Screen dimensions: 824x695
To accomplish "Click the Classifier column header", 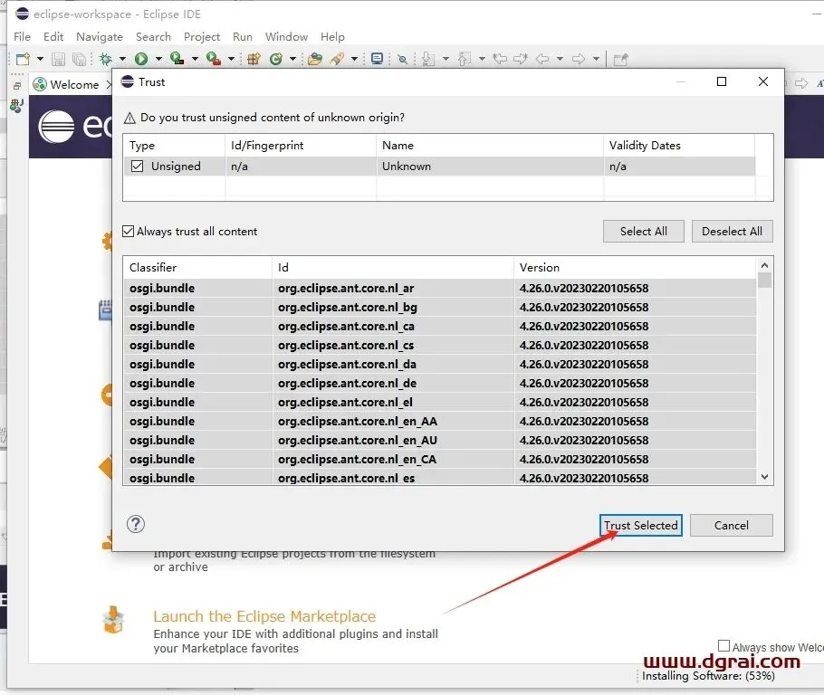I will 197,267.
